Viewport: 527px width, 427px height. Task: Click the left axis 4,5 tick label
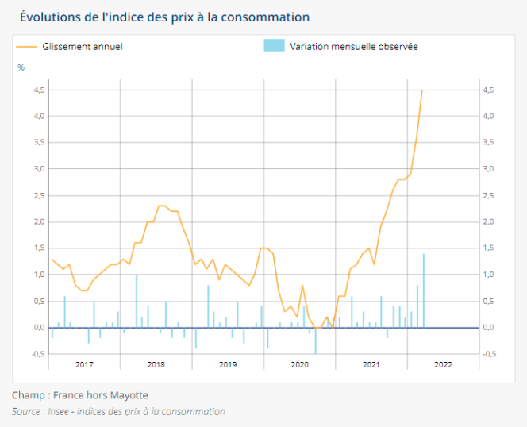click(39, 90)
